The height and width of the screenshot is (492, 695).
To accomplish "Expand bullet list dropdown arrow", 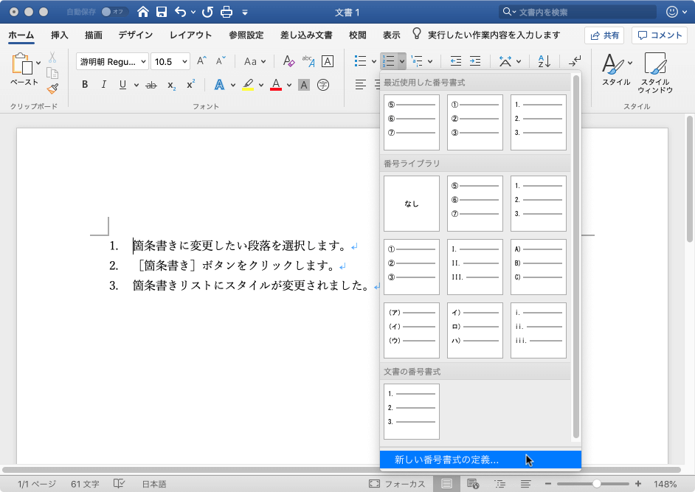I will pos(373,62).
